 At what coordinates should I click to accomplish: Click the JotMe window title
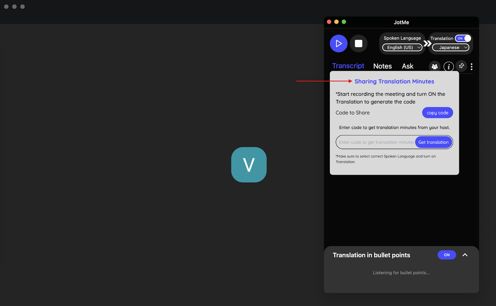pos(401,22)
